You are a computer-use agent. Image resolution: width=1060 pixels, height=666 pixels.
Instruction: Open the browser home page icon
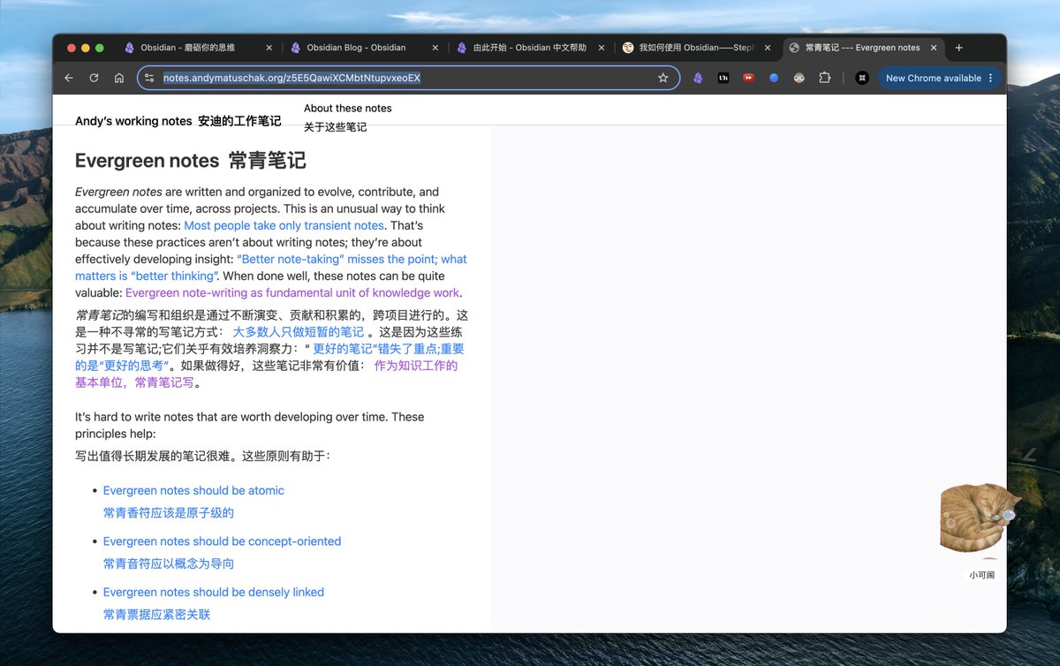(x=119, y=78)
